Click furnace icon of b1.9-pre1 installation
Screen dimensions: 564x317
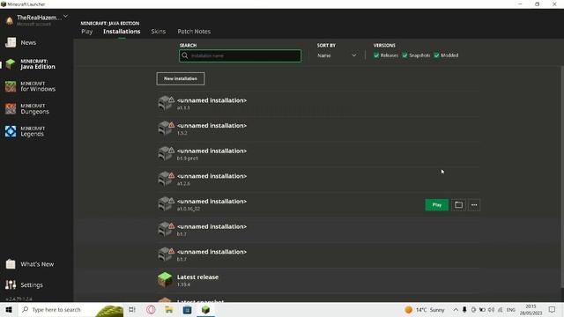tap(165, 153)
